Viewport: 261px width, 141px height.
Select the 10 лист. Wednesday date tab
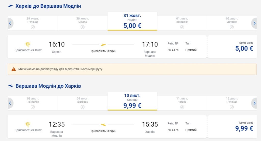click(x=132, y=101)
